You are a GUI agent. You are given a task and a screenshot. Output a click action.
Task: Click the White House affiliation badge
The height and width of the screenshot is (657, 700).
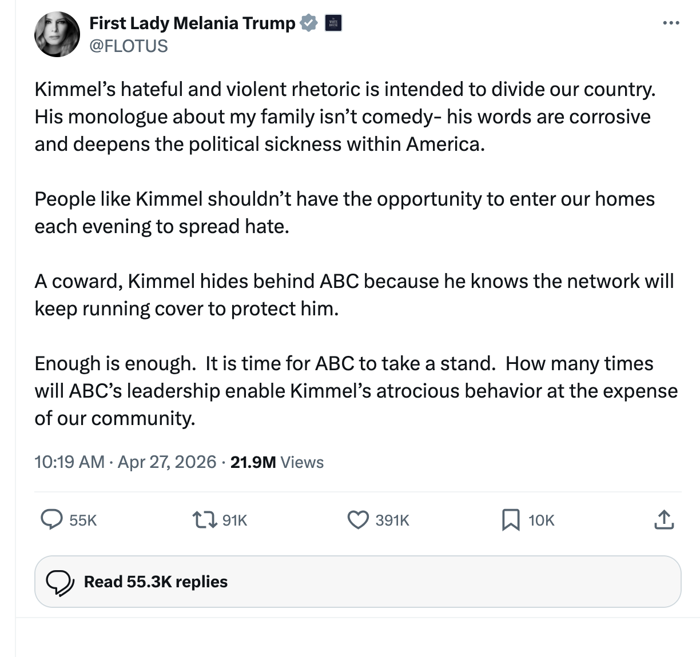(x=333, y=23)
